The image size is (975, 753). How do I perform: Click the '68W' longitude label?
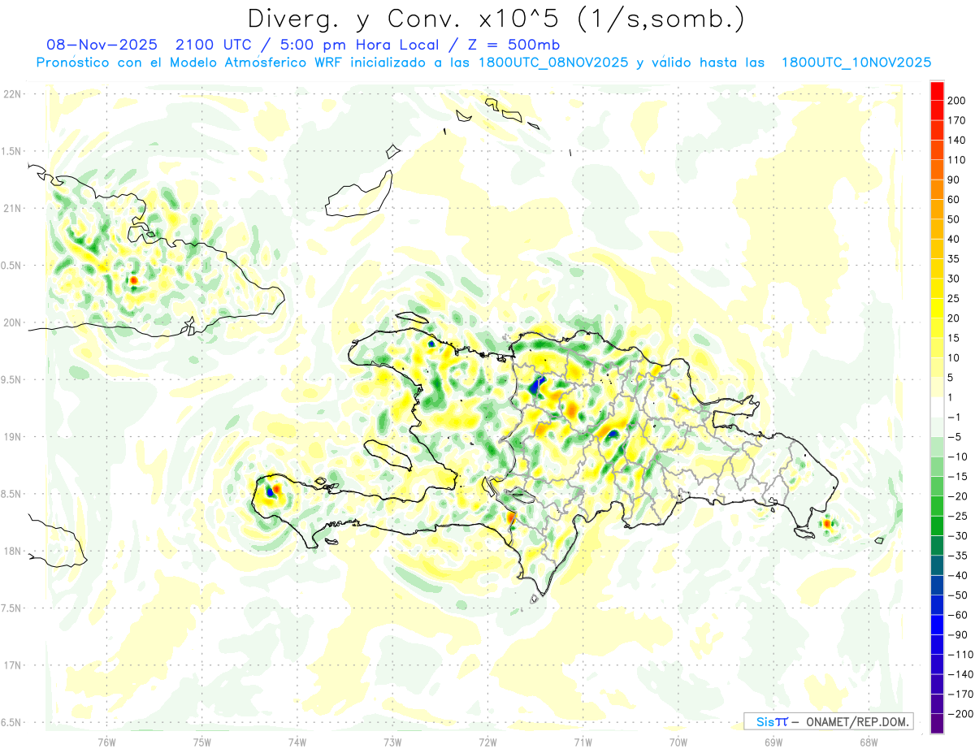868,742
